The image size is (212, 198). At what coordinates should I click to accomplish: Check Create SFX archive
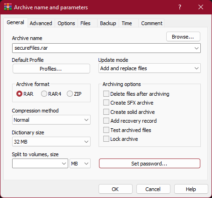coord(128,103)
